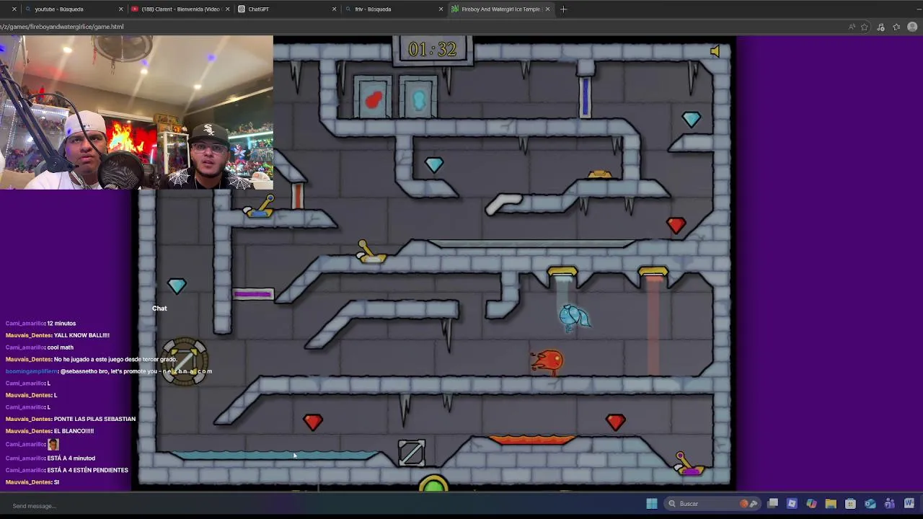Switch to the Clarent - Bienvenida YouTube tab
923x519 pixels.
180,9
